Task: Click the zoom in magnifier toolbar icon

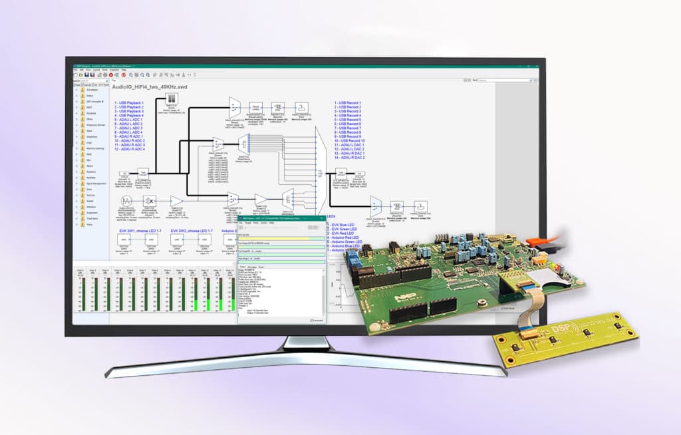Action: pos(131,74)
